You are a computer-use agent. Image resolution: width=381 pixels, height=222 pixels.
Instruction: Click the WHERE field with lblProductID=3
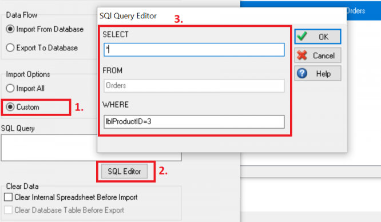tap(194, 121)
